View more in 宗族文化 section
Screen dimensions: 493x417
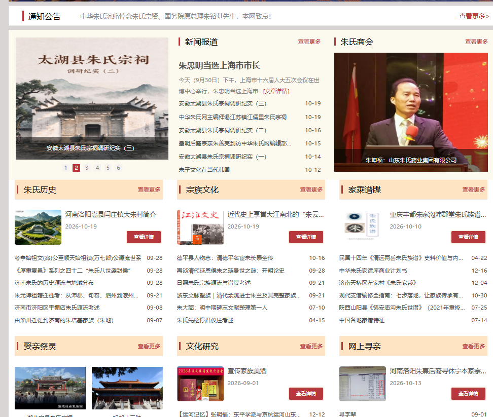pos(311,189)
